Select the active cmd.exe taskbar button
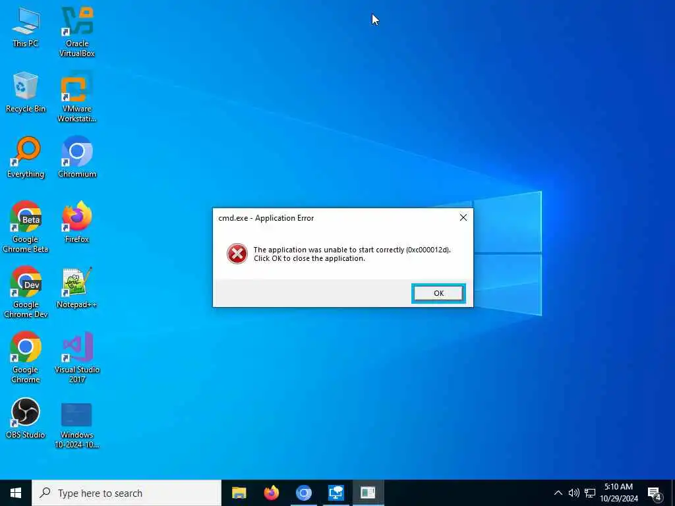675x506 pixels. coord(368,493)
